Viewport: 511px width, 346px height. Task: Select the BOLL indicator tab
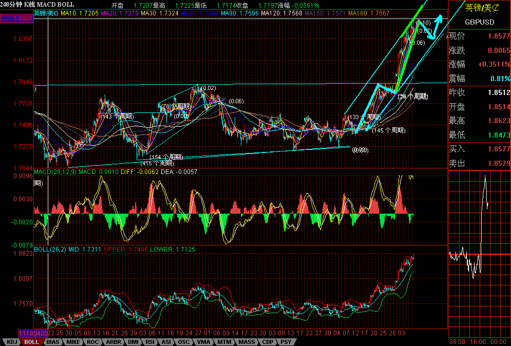click(32, 342)
